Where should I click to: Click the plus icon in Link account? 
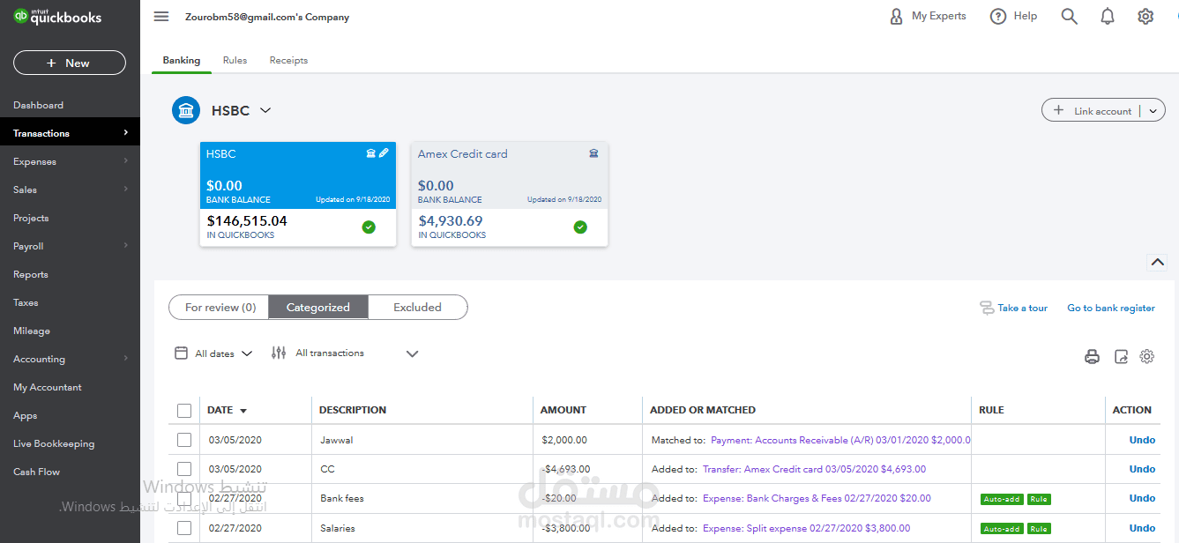pyautogui.click(x=1058, y=111)
